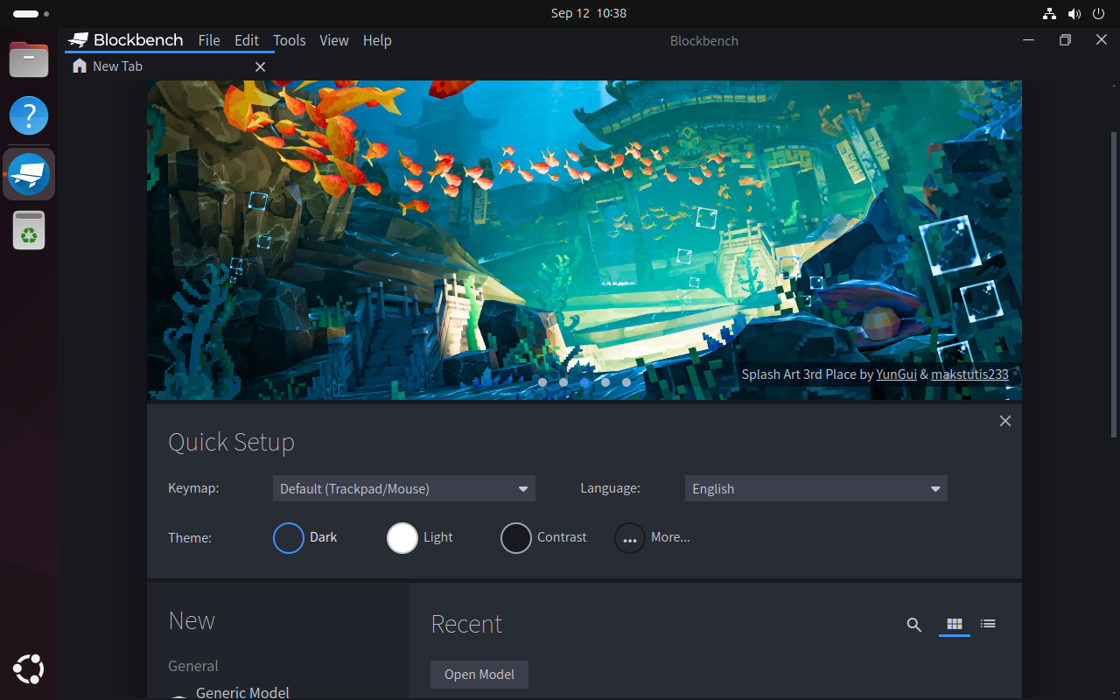Click the home icon on New Tab
The width and height of the screenshot is (1120, 700).
tap(80, 66)
